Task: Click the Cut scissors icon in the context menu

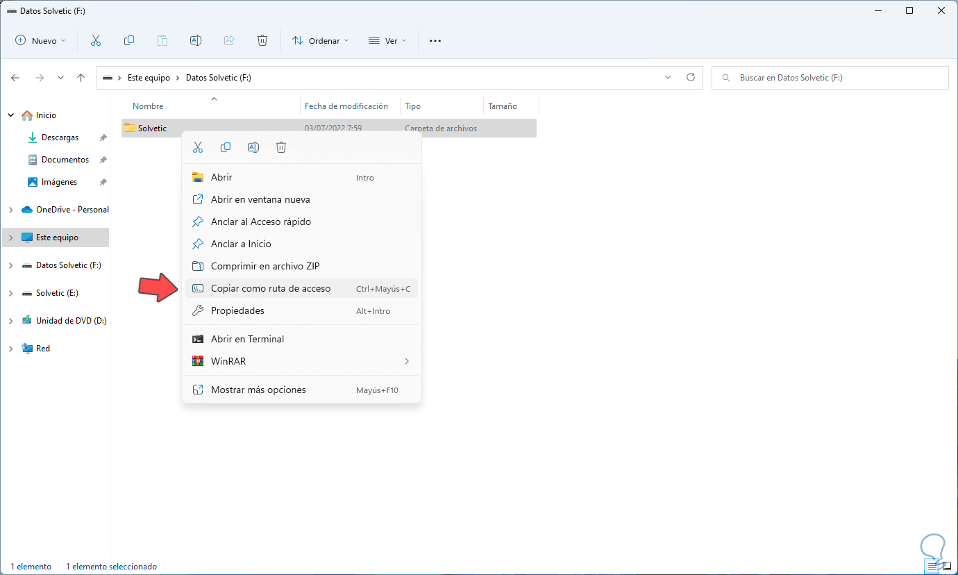Action: tap(198, 147)
